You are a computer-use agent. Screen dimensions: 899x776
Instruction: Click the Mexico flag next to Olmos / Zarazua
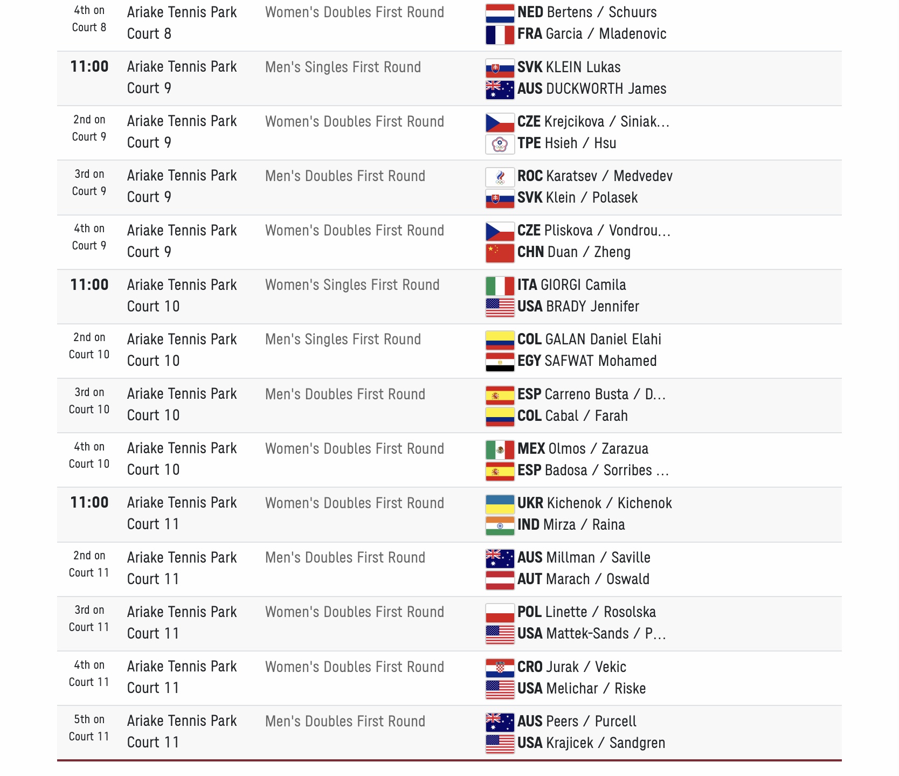click(500, 449)
